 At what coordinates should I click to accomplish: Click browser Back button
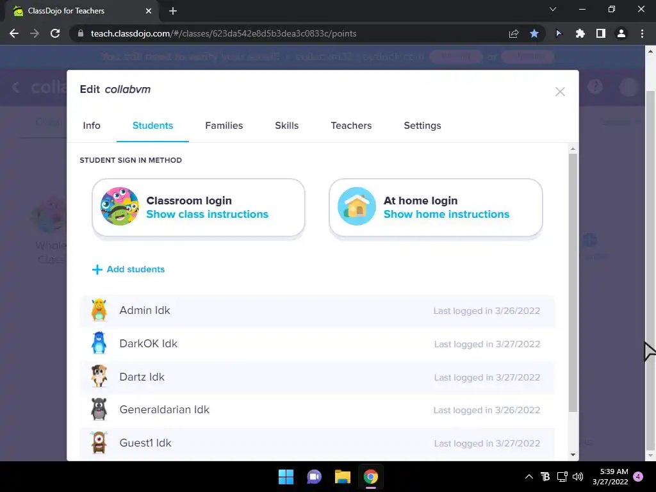coord(14,33)
